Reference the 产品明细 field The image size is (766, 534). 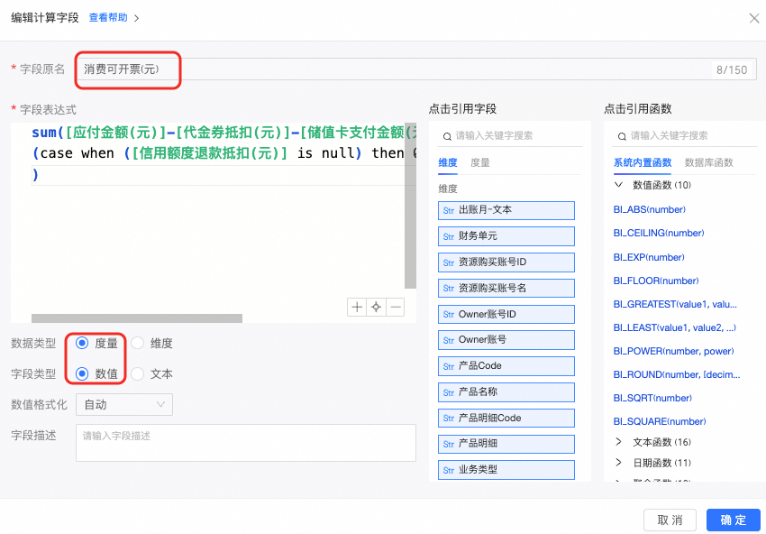point(506,444)
